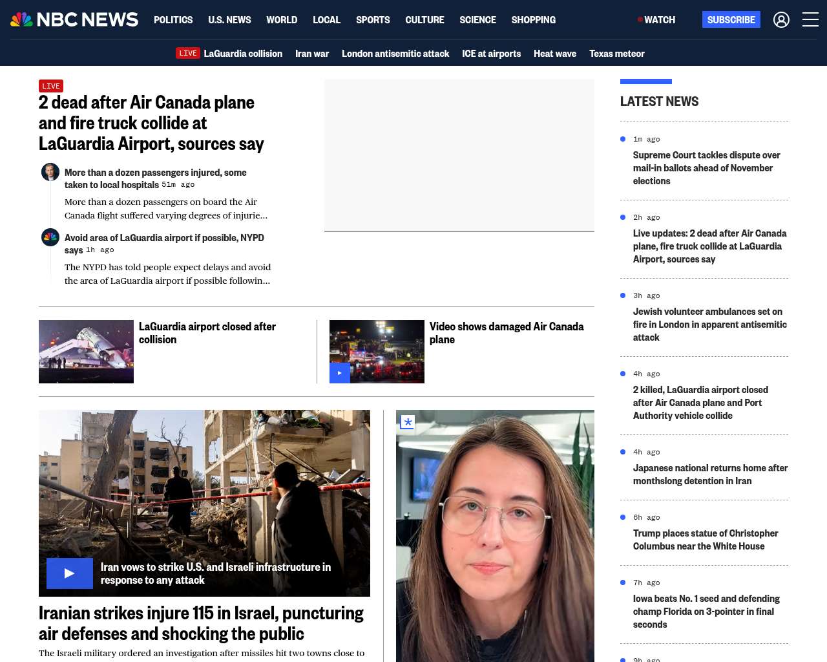Viewport: 827px width, 662px height.
Task: Open the Shopping menu item
Action: point(533,20)
